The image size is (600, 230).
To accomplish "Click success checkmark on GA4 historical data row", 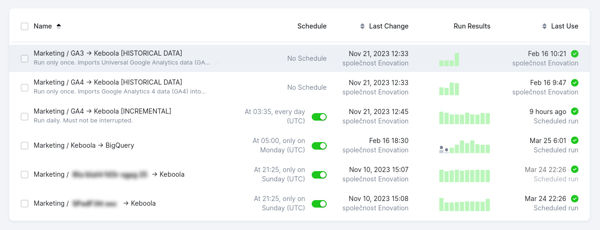I will tap(575, 83).
